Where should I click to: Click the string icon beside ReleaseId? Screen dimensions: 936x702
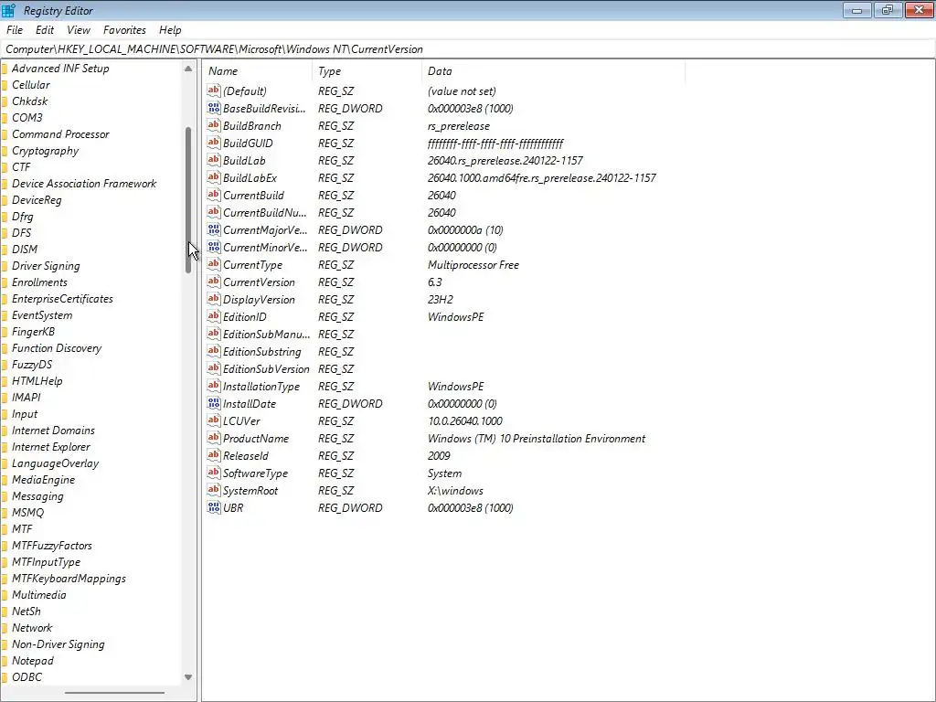[x=214, y=455]
